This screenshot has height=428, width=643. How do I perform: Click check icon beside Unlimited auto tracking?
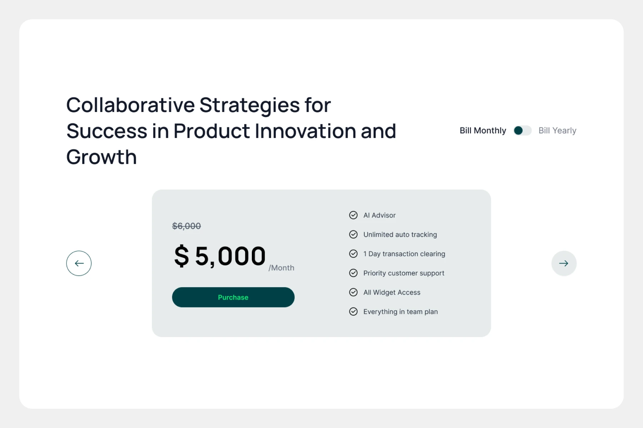(x=353, y=234)
